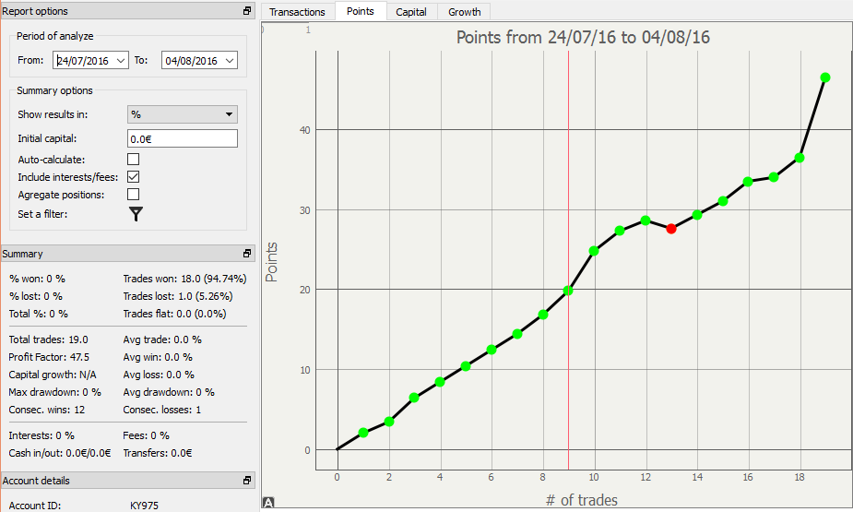
Task: Click the Summary panel header
Action: 128,254
